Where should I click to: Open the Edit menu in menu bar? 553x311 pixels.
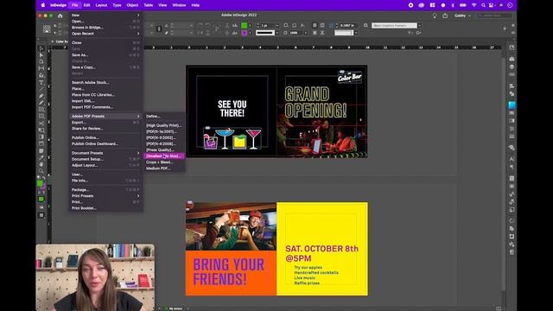tap(86, 5)
